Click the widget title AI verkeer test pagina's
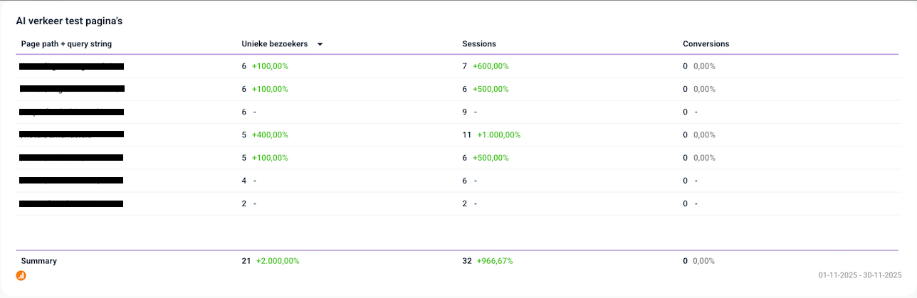The image size is (917, 298). (x=70, y=21)
